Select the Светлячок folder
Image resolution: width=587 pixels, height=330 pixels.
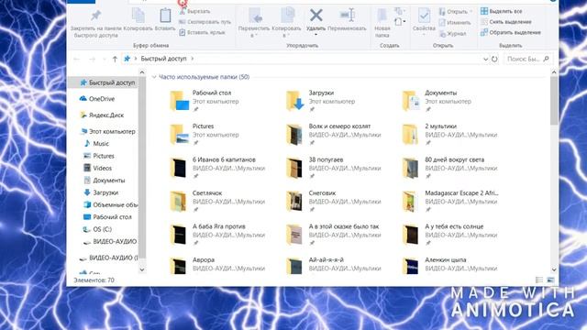click(x=217, y=201)
